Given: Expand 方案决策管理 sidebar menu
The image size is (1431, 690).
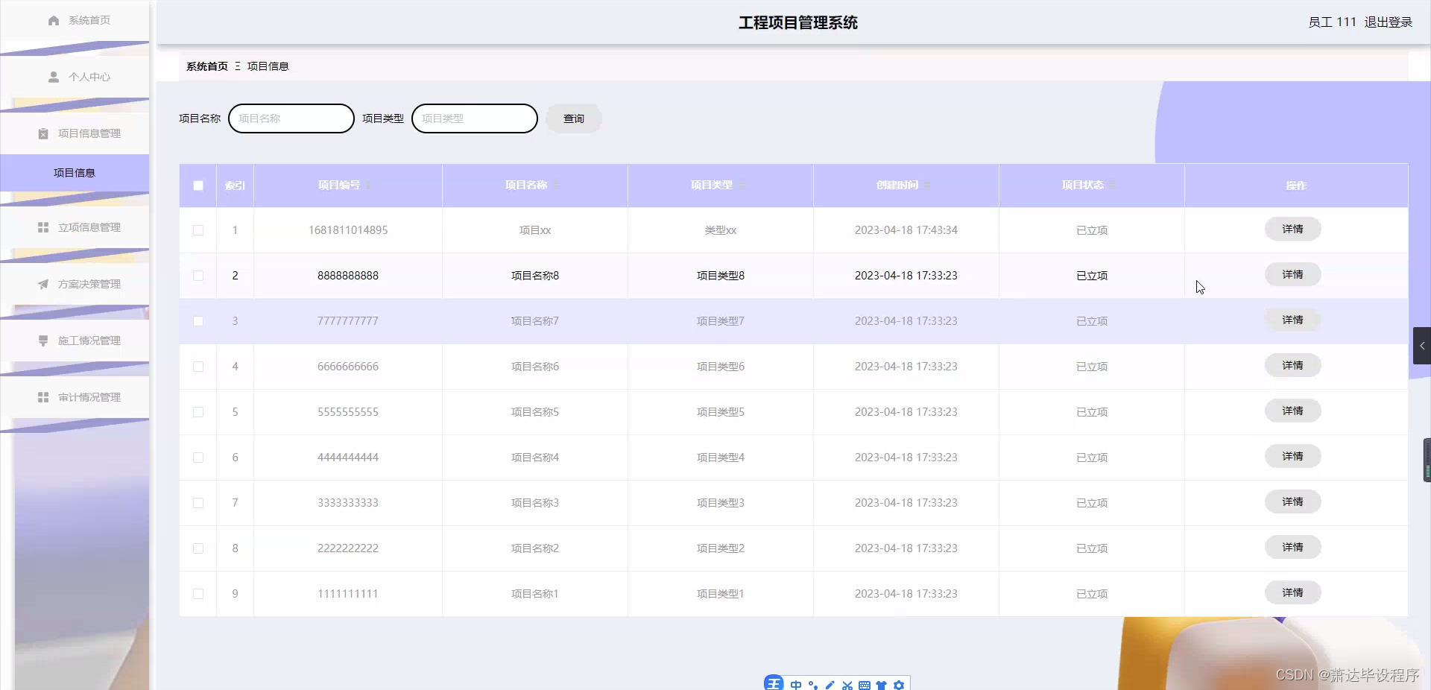Looking at the screenshot, I should [75, 284].
